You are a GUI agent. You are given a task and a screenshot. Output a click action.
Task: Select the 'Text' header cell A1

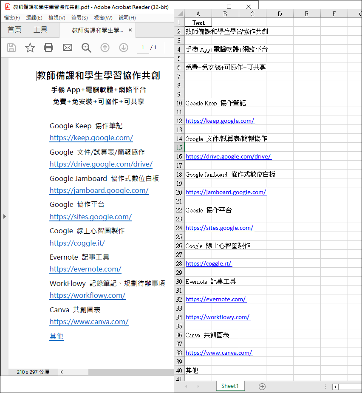coord(198,23)
